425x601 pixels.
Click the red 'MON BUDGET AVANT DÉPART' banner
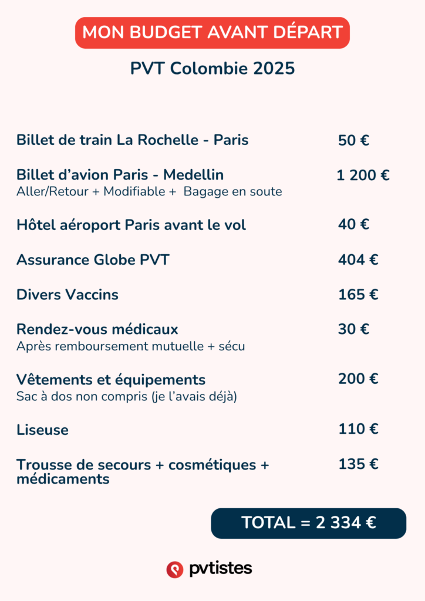pos(212,32)
